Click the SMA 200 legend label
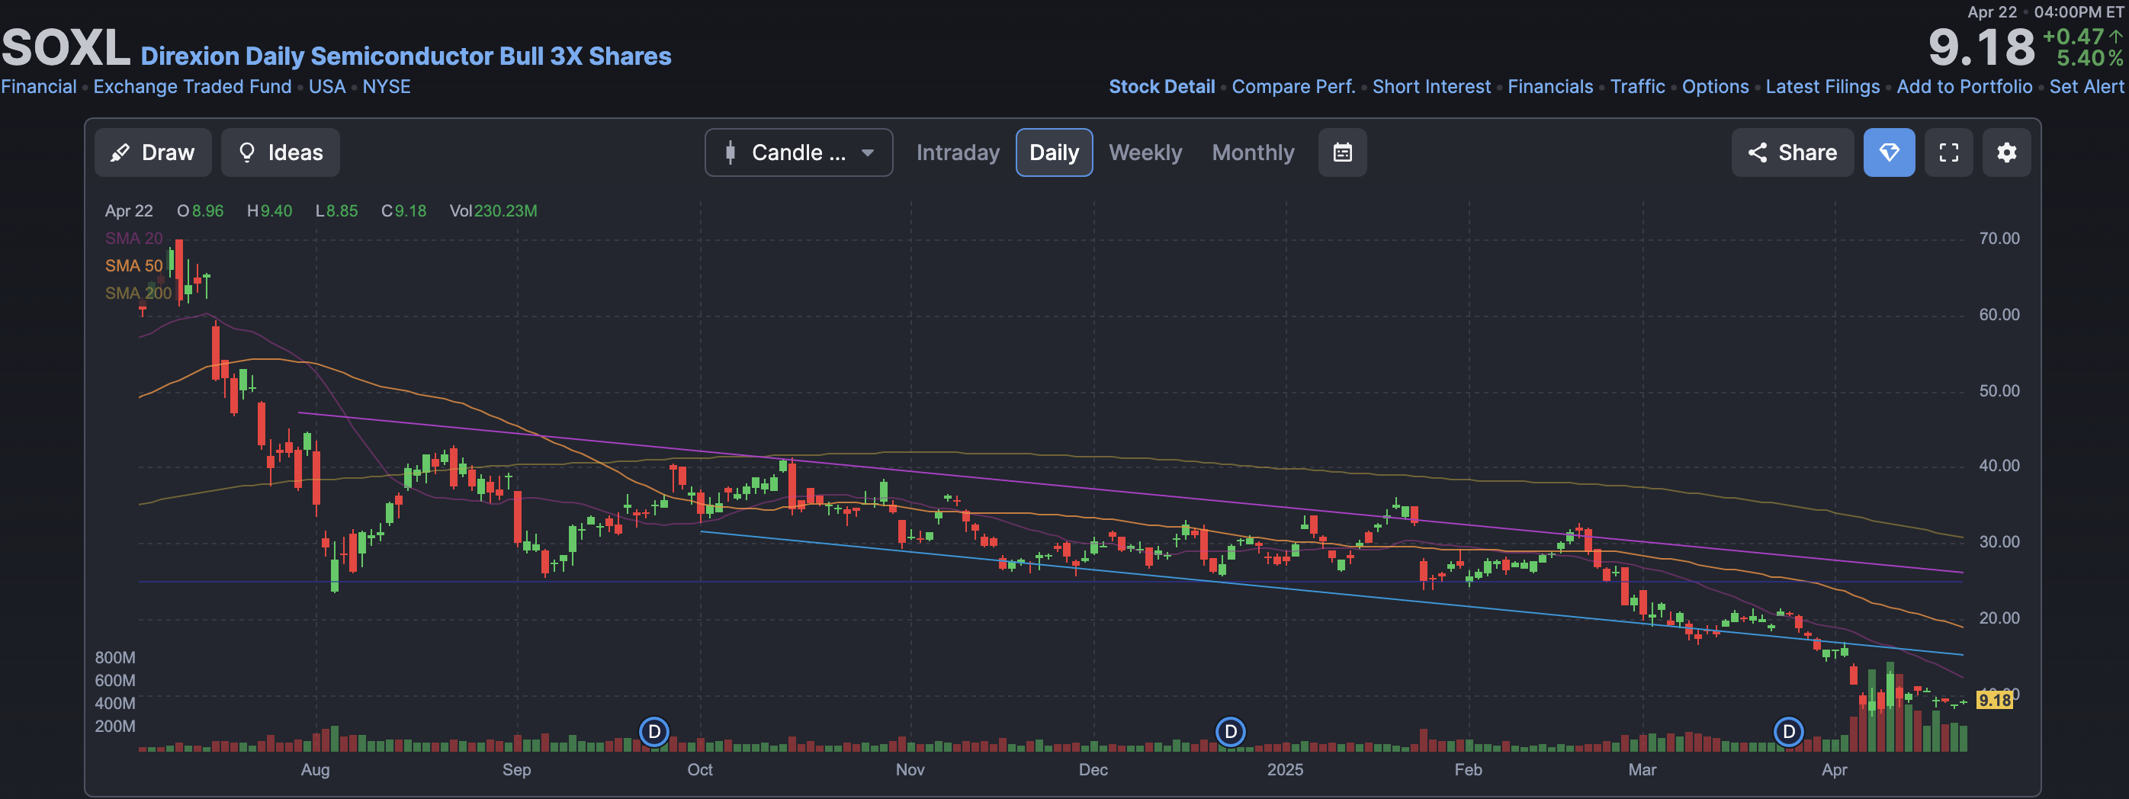 click(x=138, y=293)
